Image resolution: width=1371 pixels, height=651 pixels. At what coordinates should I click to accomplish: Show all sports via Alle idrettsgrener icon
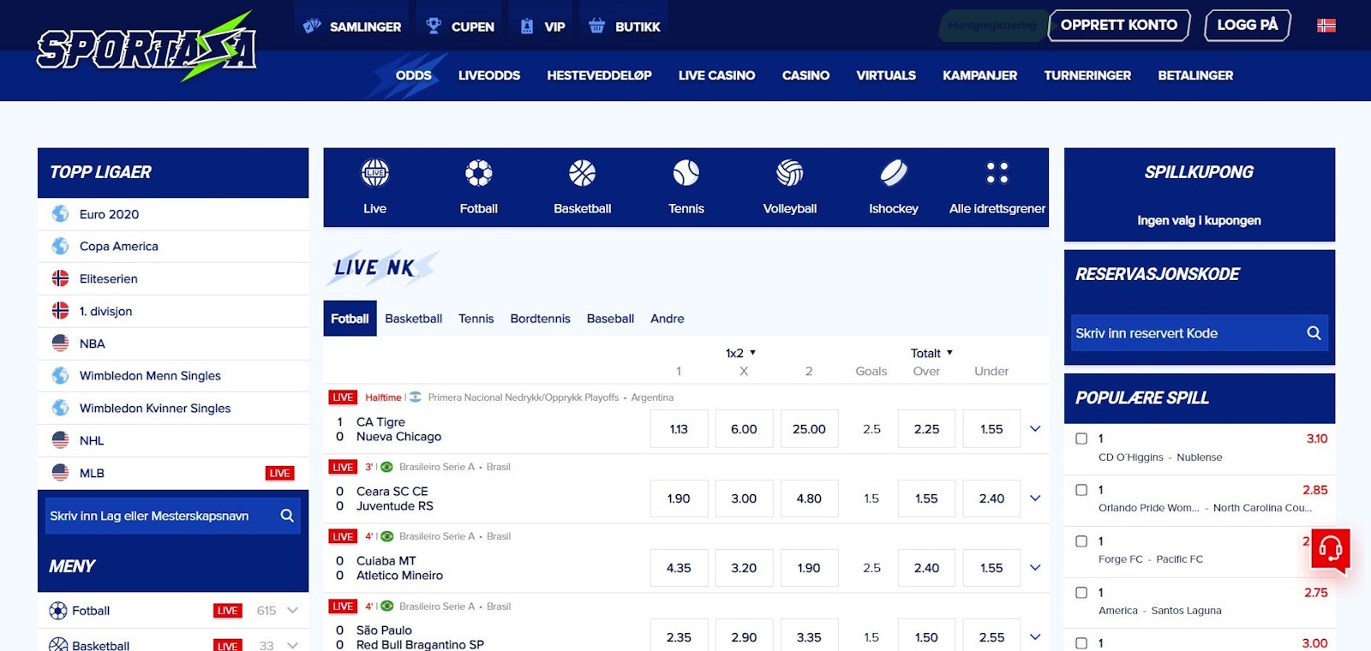997,174
